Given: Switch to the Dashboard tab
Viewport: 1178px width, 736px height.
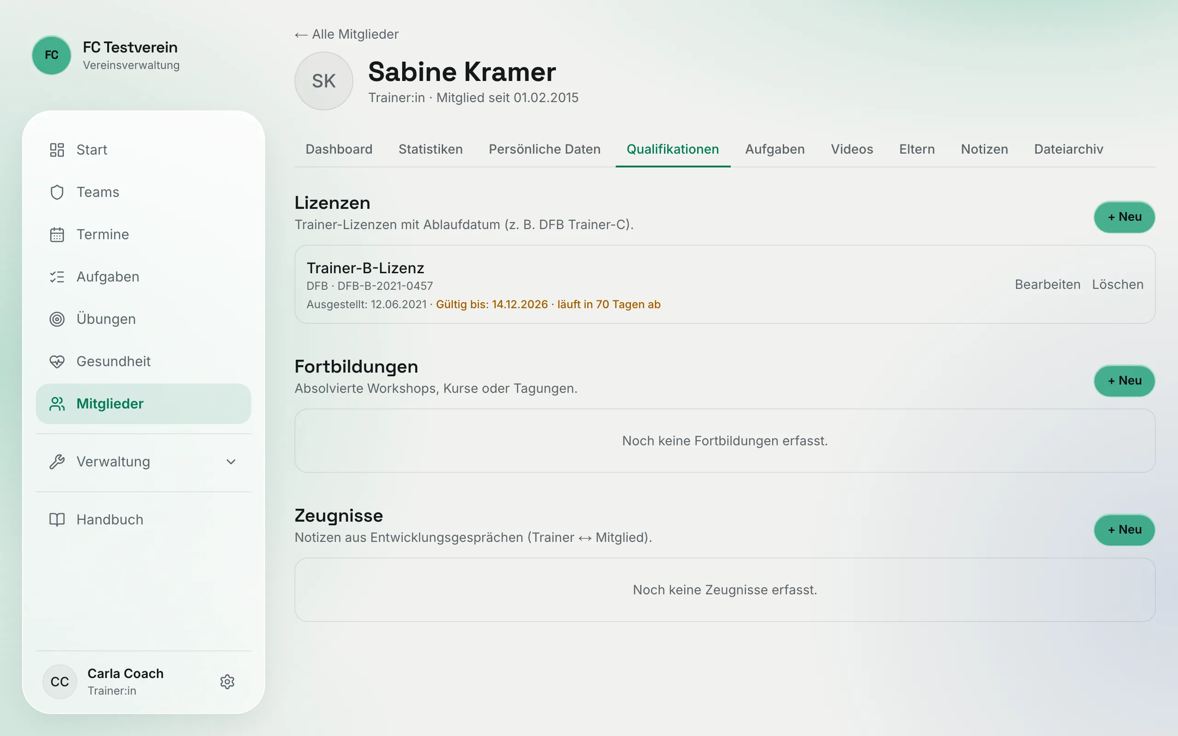Looking at the screenshot, I should [x=339, y=149].
